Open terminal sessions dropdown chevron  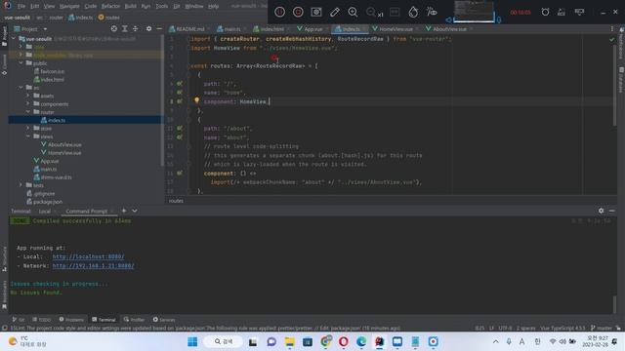[x=135, y=211]
